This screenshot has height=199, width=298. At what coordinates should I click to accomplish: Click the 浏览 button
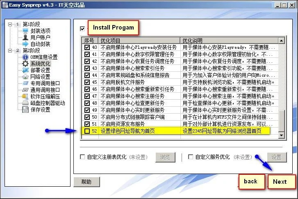(165, 157)
